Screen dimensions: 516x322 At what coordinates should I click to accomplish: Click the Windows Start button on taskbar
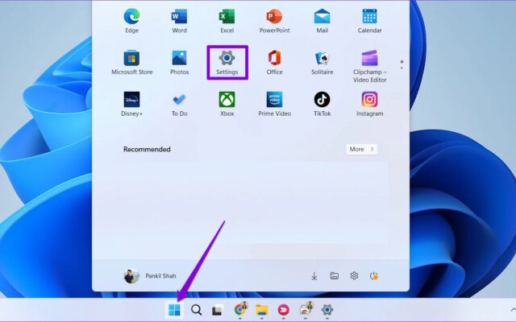pos(174,310)
